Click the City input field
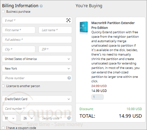The width and height of the screenshot is (147, 130). point(19,49)
